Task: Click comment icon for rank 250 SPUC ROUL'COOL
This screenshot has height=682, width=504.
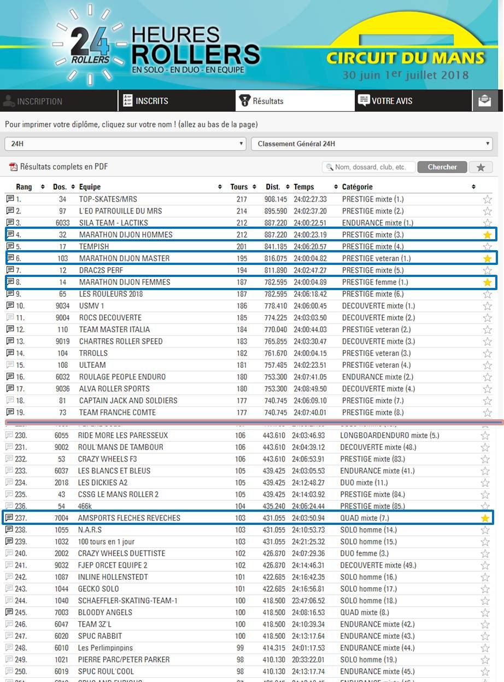Action: coord(9,672)
